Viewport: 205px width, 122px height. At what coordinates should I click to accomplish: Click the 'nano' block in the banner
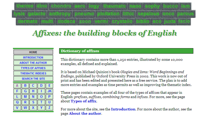coord(136,6)
